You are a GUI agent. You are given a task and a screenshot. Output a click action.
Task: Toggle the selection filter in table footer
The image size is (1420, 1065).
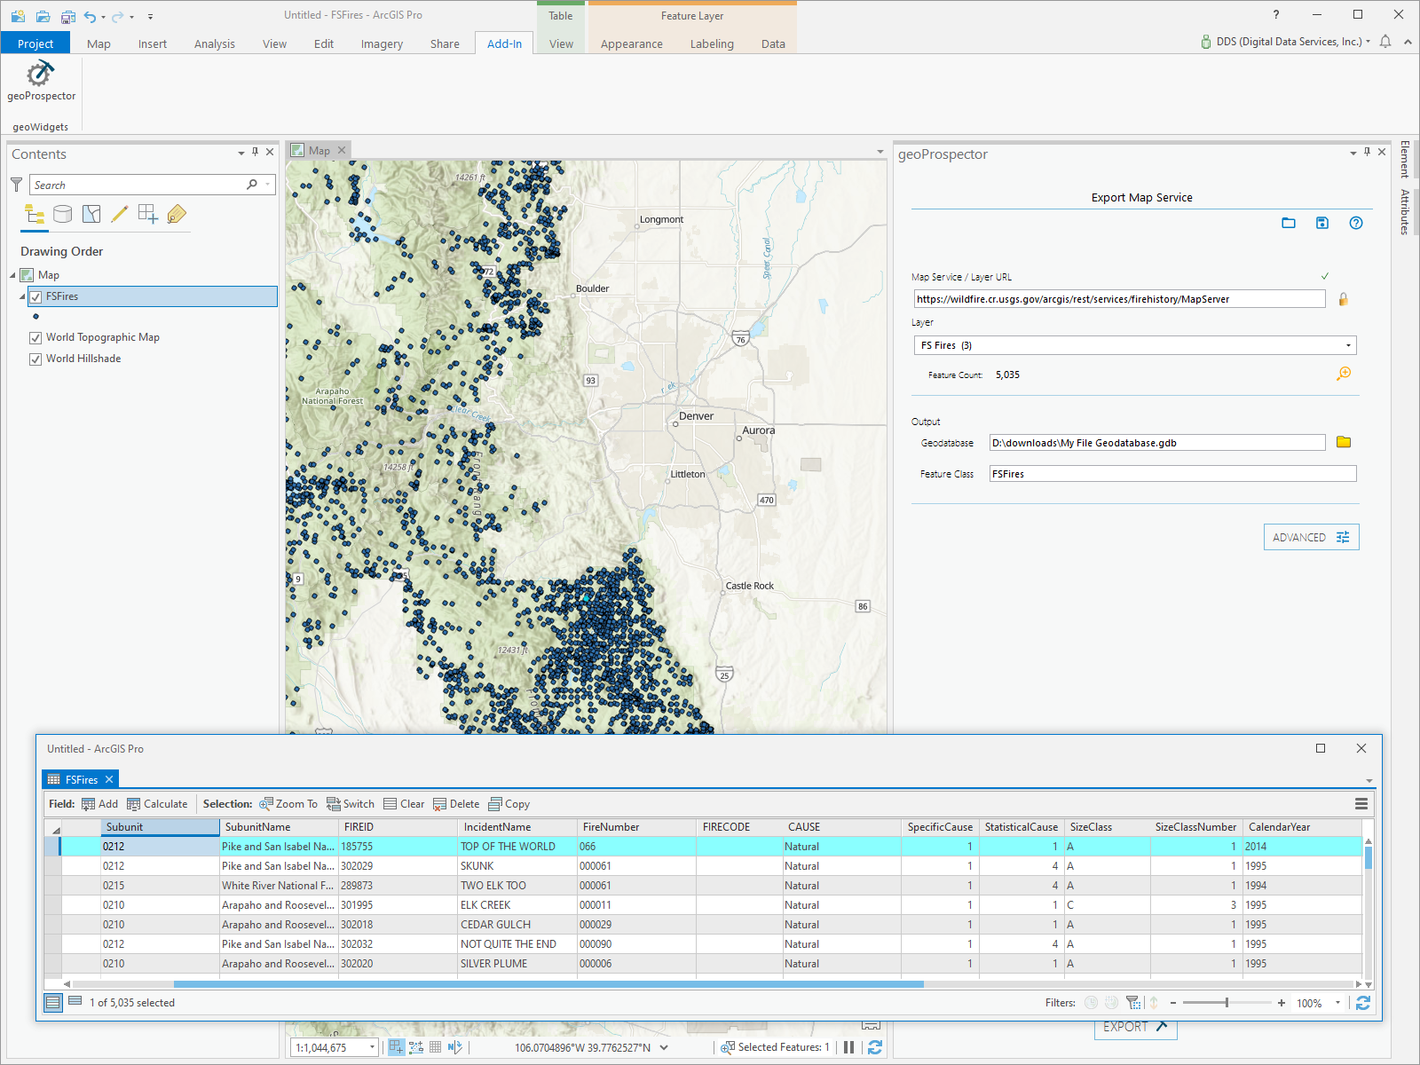coord(1133,1003)
